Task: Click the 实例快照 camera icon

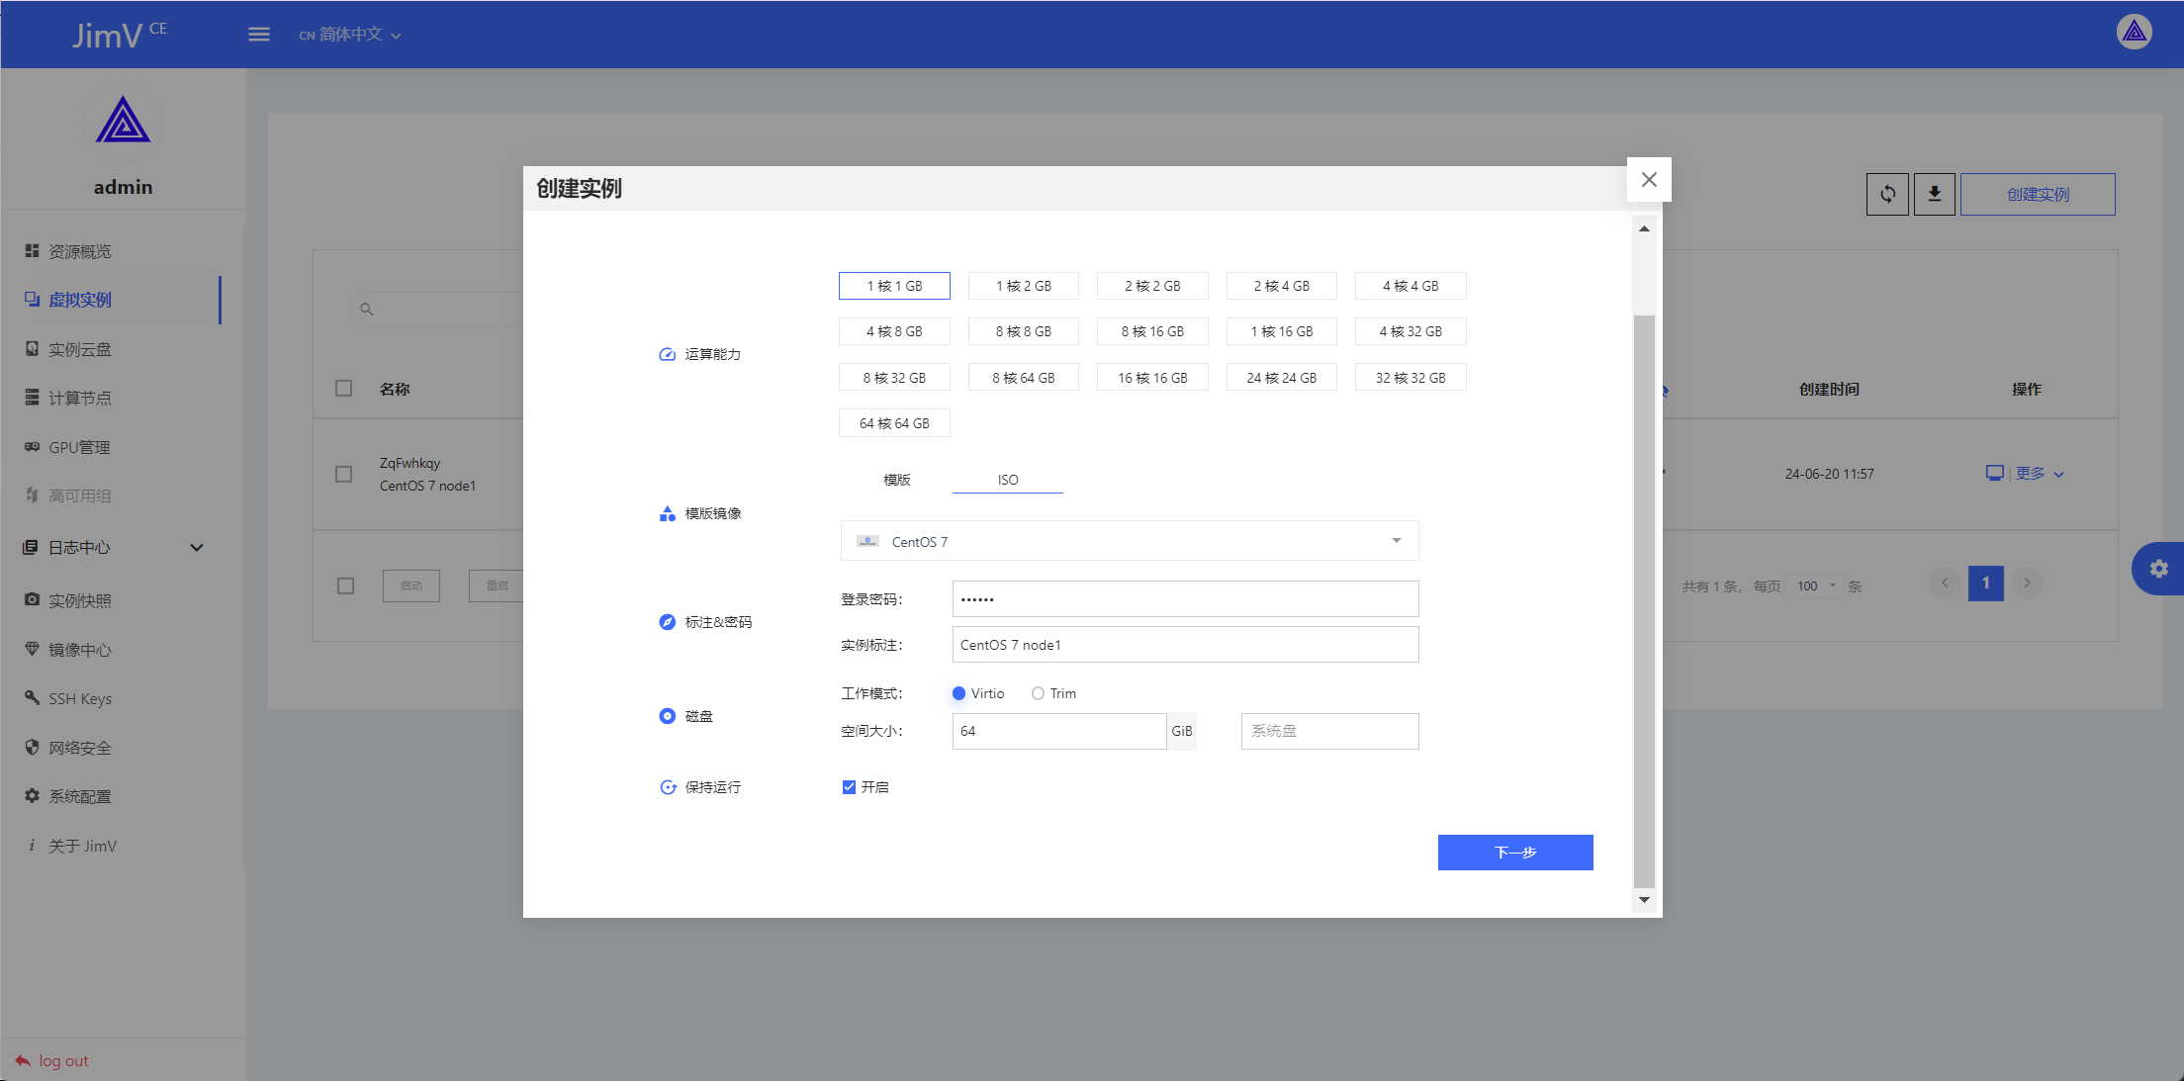Action: pyautogui.click(x=32, y=600)
